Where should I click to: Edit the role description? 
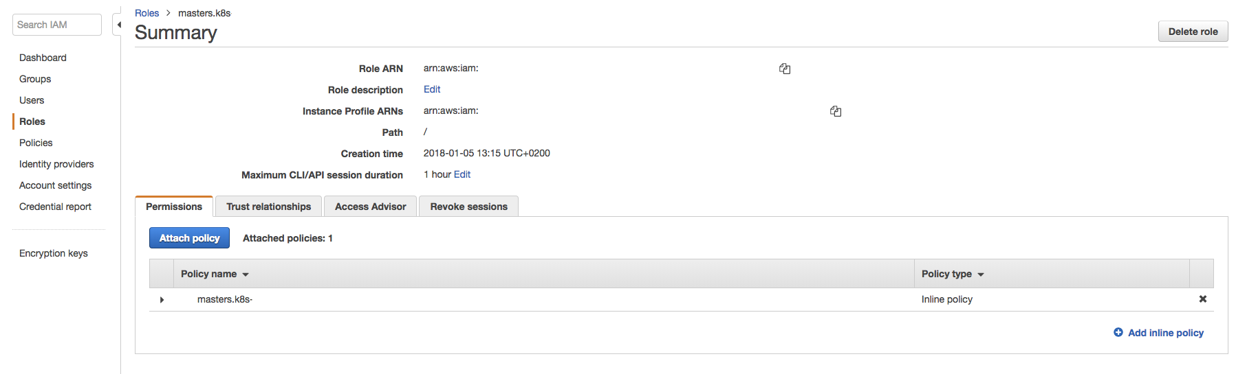[432, 90]
